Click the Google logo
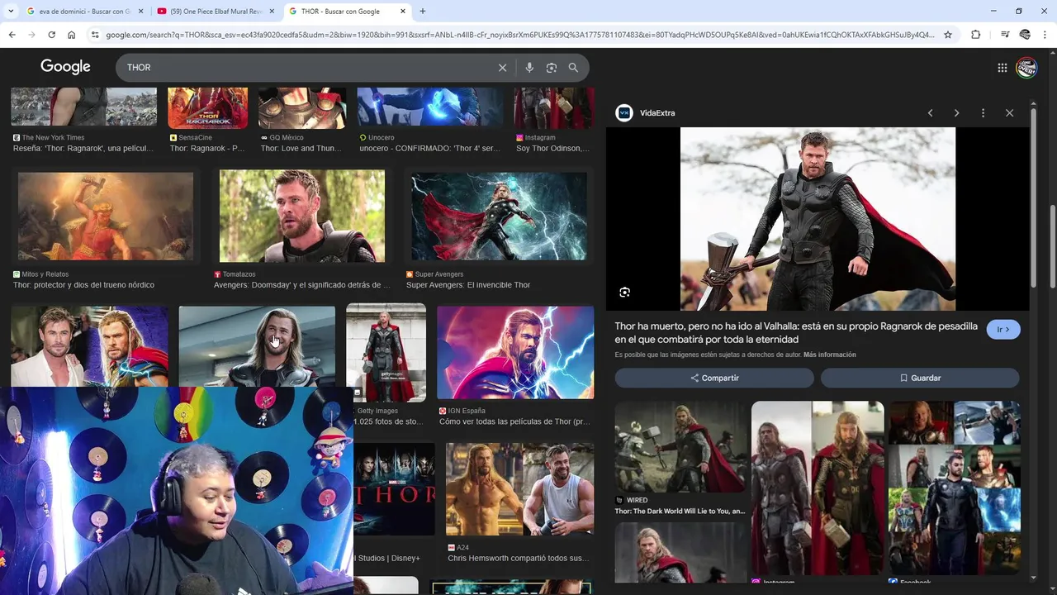Image resolution: width=1057 pixels, height=595 pixels. (x=65, y=67)
